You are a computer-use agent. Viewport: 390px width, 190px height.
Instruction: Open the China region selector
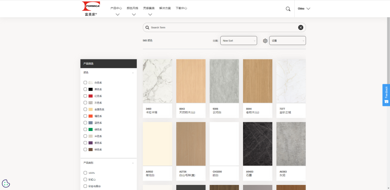click(304, 9)
